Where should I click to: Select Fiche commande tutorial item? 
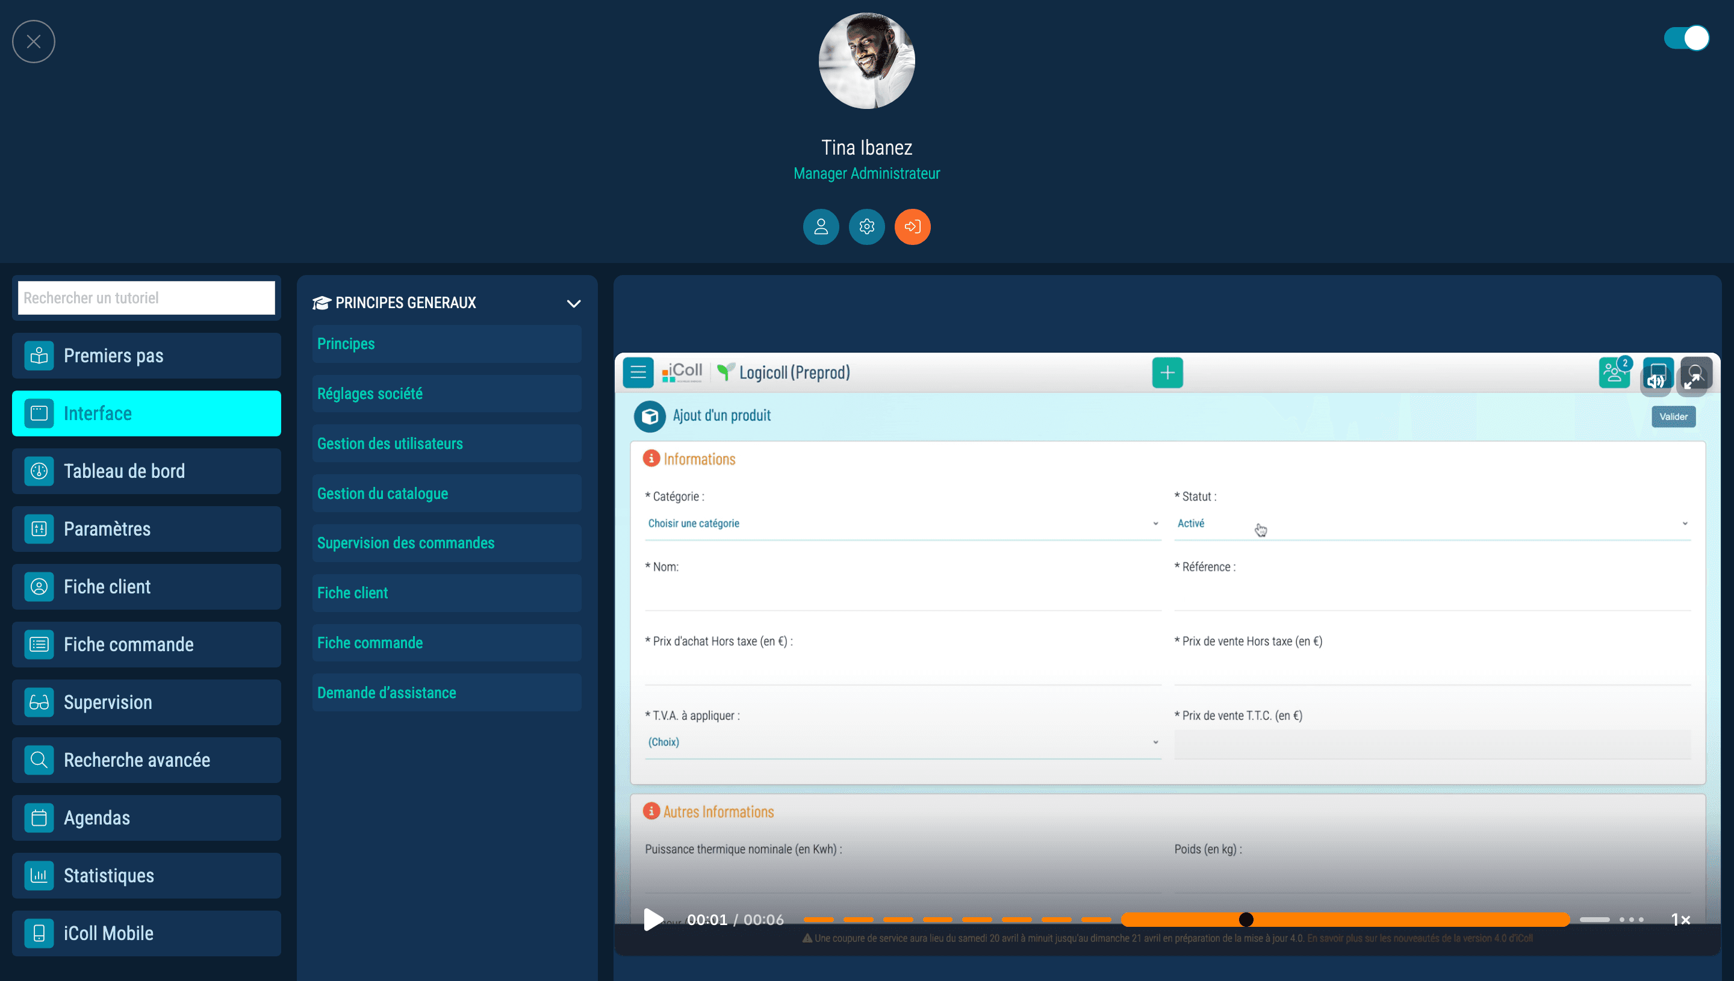pyautogui.click(x=369, y=643)
